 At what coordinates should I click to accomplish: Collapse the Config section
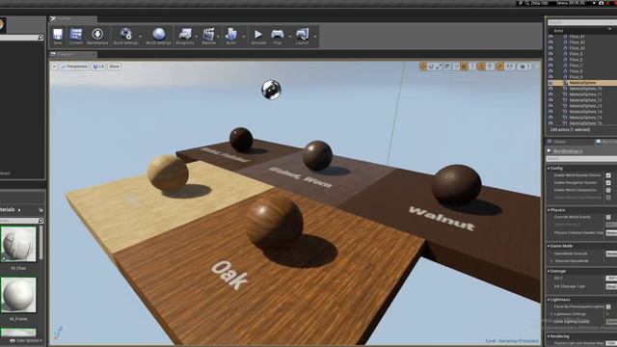click(549, 168)
